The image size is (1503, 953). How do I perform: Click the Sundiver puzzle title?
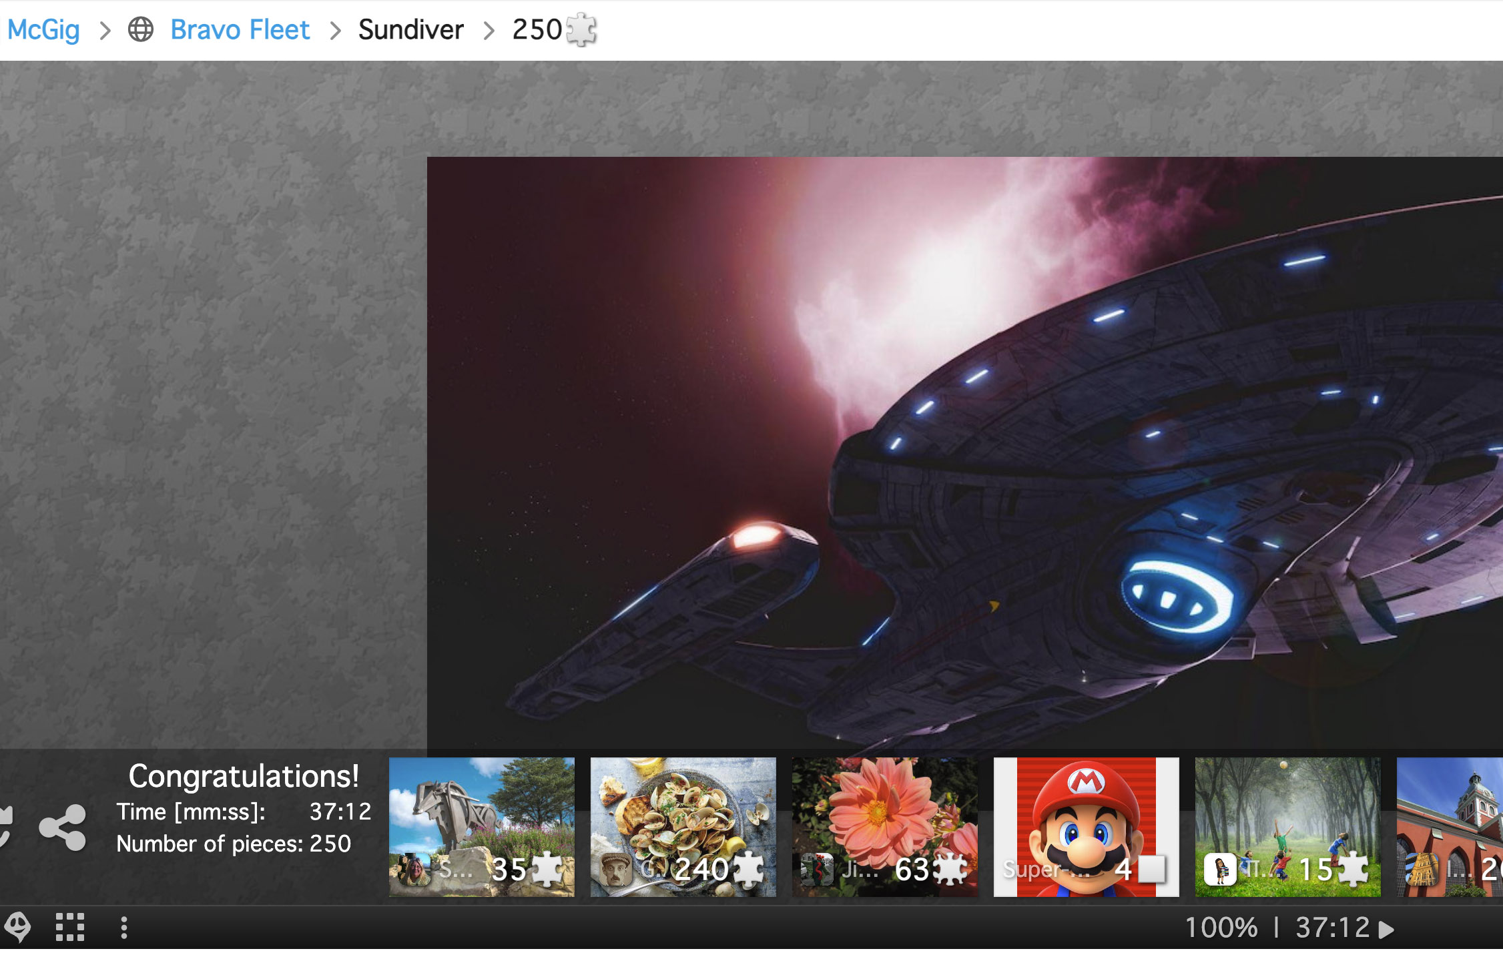(x=411, y=30)
